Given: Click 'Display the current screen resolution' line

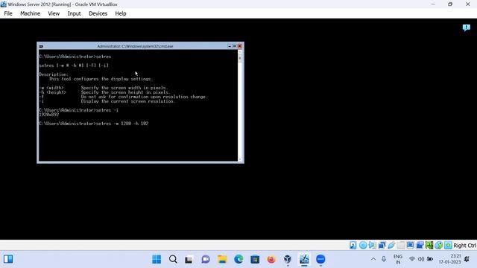Looking at the screenshot, I should click(x=128, y=101).
